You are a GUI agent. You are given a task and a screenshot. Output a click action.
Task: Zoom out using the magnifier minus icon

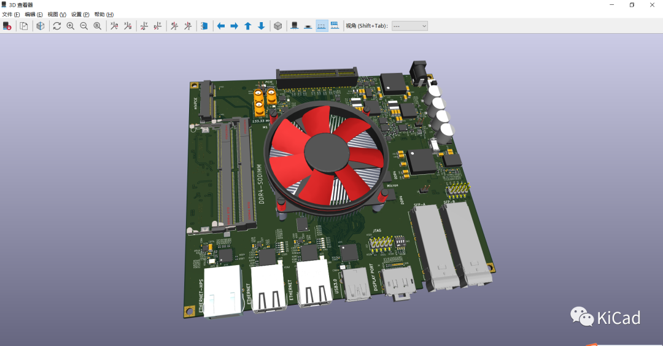tap(84, 26)
